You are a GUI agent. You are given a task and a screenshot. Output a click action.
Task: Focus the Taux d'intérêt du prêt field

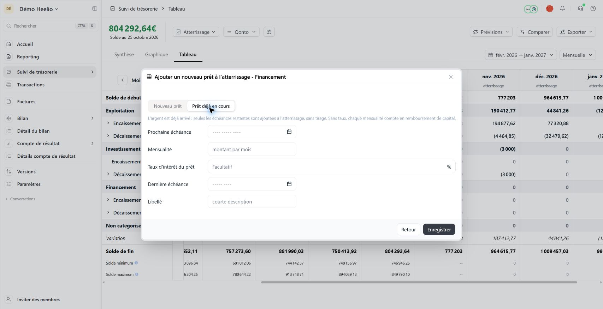pyautogui.click(x=332, y=167)
